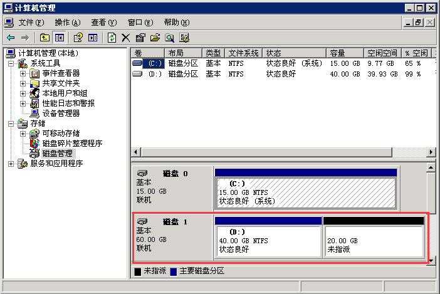Go back with the left arrow toolbar icon
Image resolution: width=440 pixels, height=294 pixels.
coord(11,38)
